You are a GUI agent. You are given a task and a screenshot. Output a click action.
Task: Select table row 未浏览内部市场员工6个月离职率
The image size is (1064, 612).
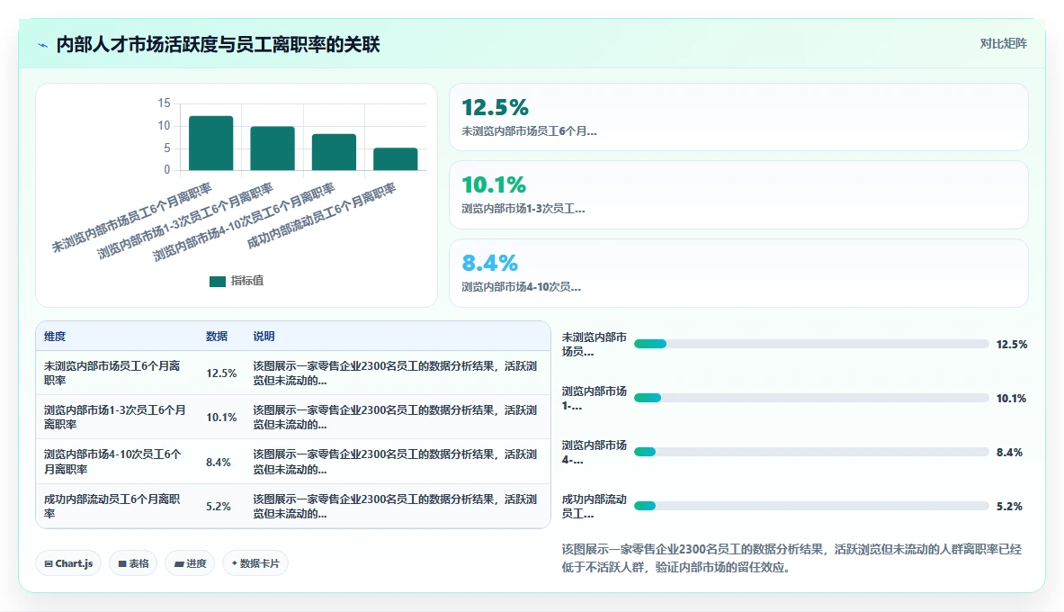pyautogui.click(x=293, y=373)
